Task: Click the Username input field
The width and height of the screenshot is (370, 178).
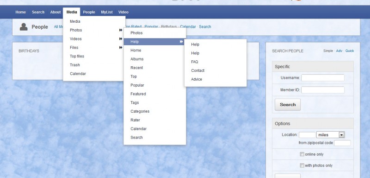Action: point(322,78)
